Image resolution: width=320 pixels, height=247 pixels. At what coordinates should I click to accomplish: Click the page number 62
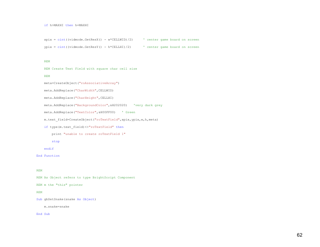coord(300,235)
